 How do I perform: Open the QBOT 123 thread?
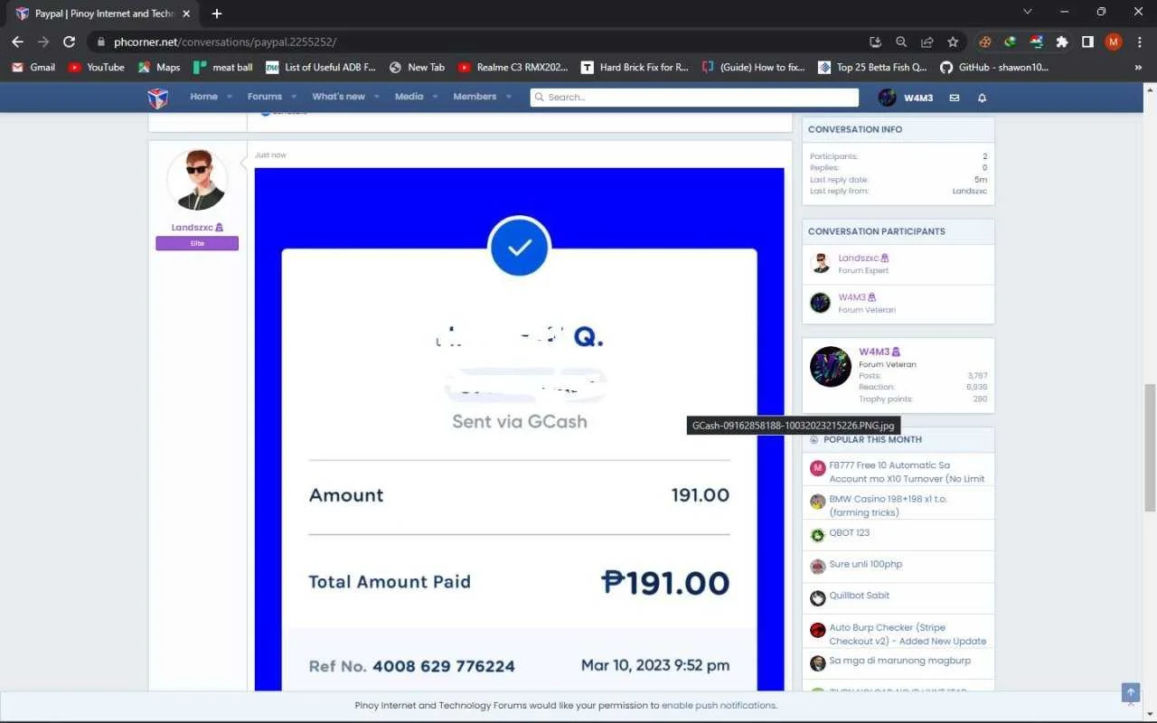pos(849,533)
